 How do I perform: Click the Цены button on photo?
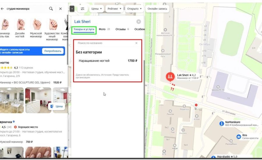coord(56,106)
